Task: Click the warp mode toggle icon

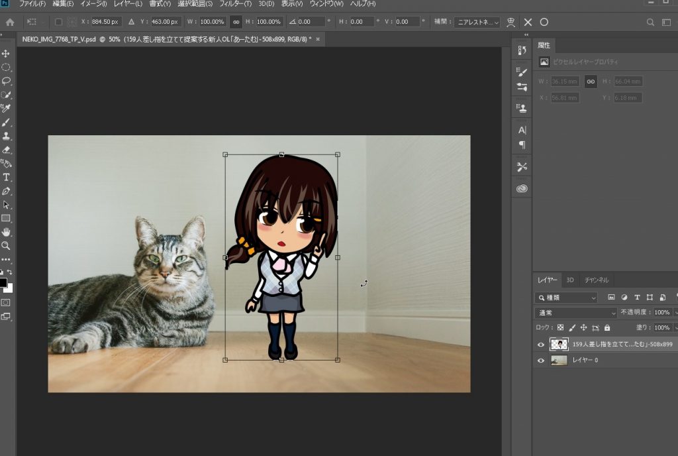Action: 510,22
